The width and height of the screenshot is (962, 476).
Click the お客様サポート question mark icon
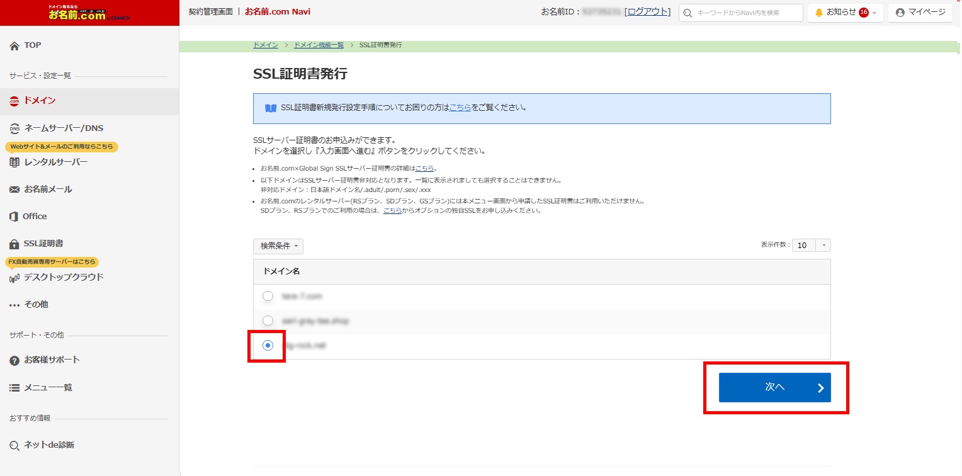pos(14,360)
